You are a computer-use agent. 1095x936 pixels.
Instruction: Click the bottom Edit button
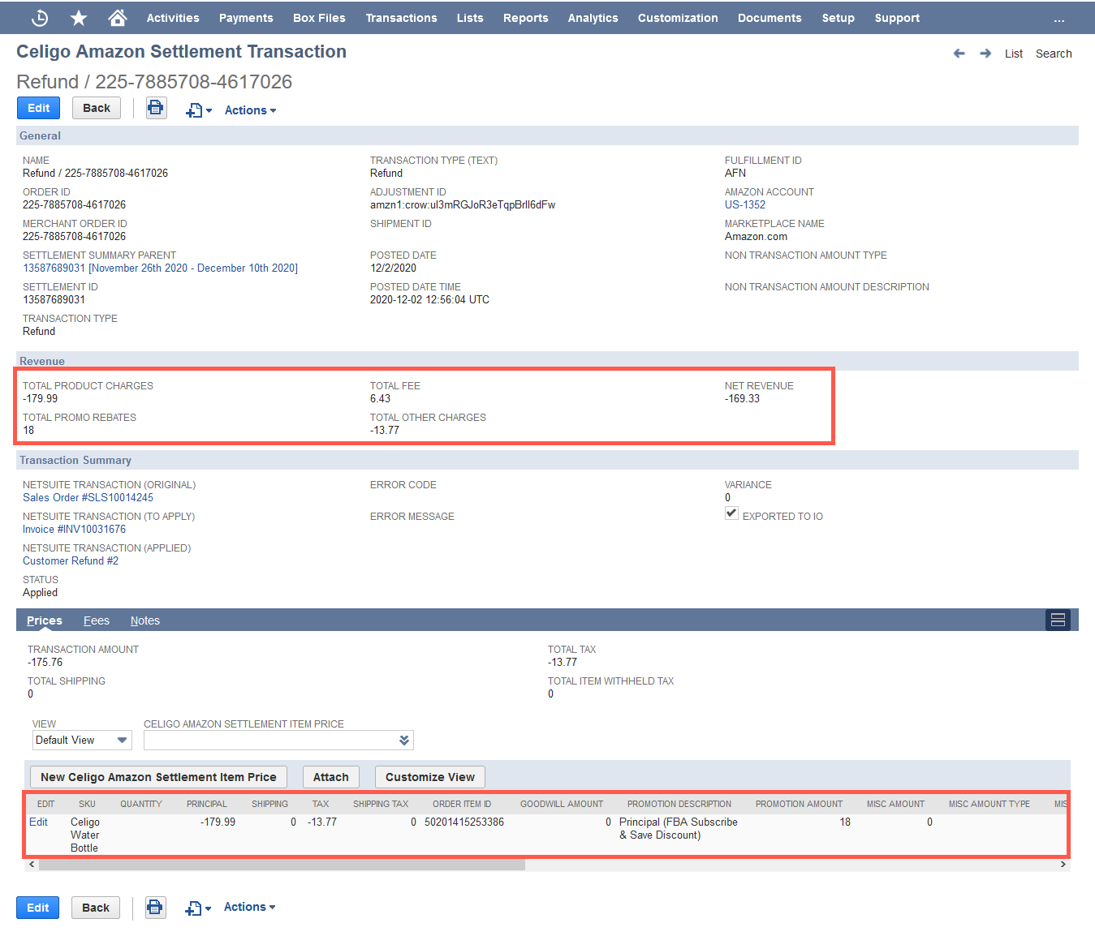pos(38,908)
